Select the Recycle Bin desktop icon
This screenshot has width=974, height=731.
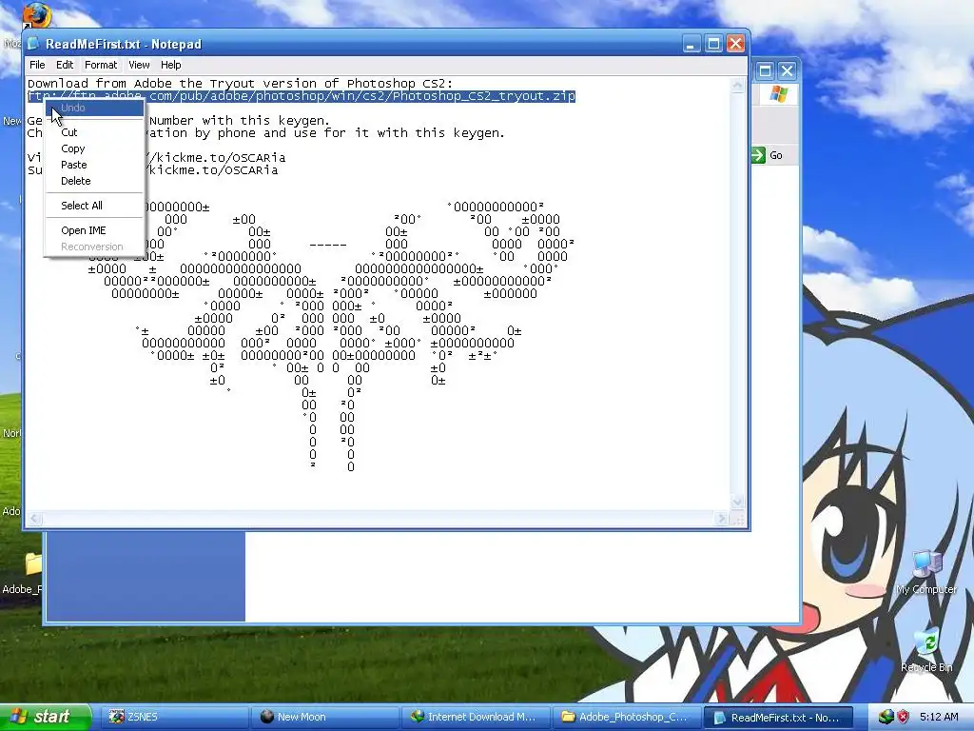(926, 649)
